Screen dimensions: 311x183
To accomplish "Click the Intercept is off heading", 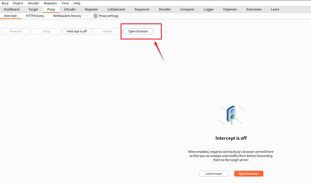I will coord(231,138).
